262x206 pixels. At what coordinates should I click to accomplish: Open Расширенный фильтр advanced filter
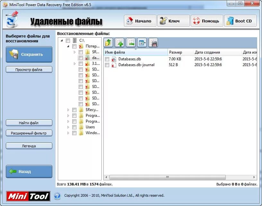click(x=29, y=133)
